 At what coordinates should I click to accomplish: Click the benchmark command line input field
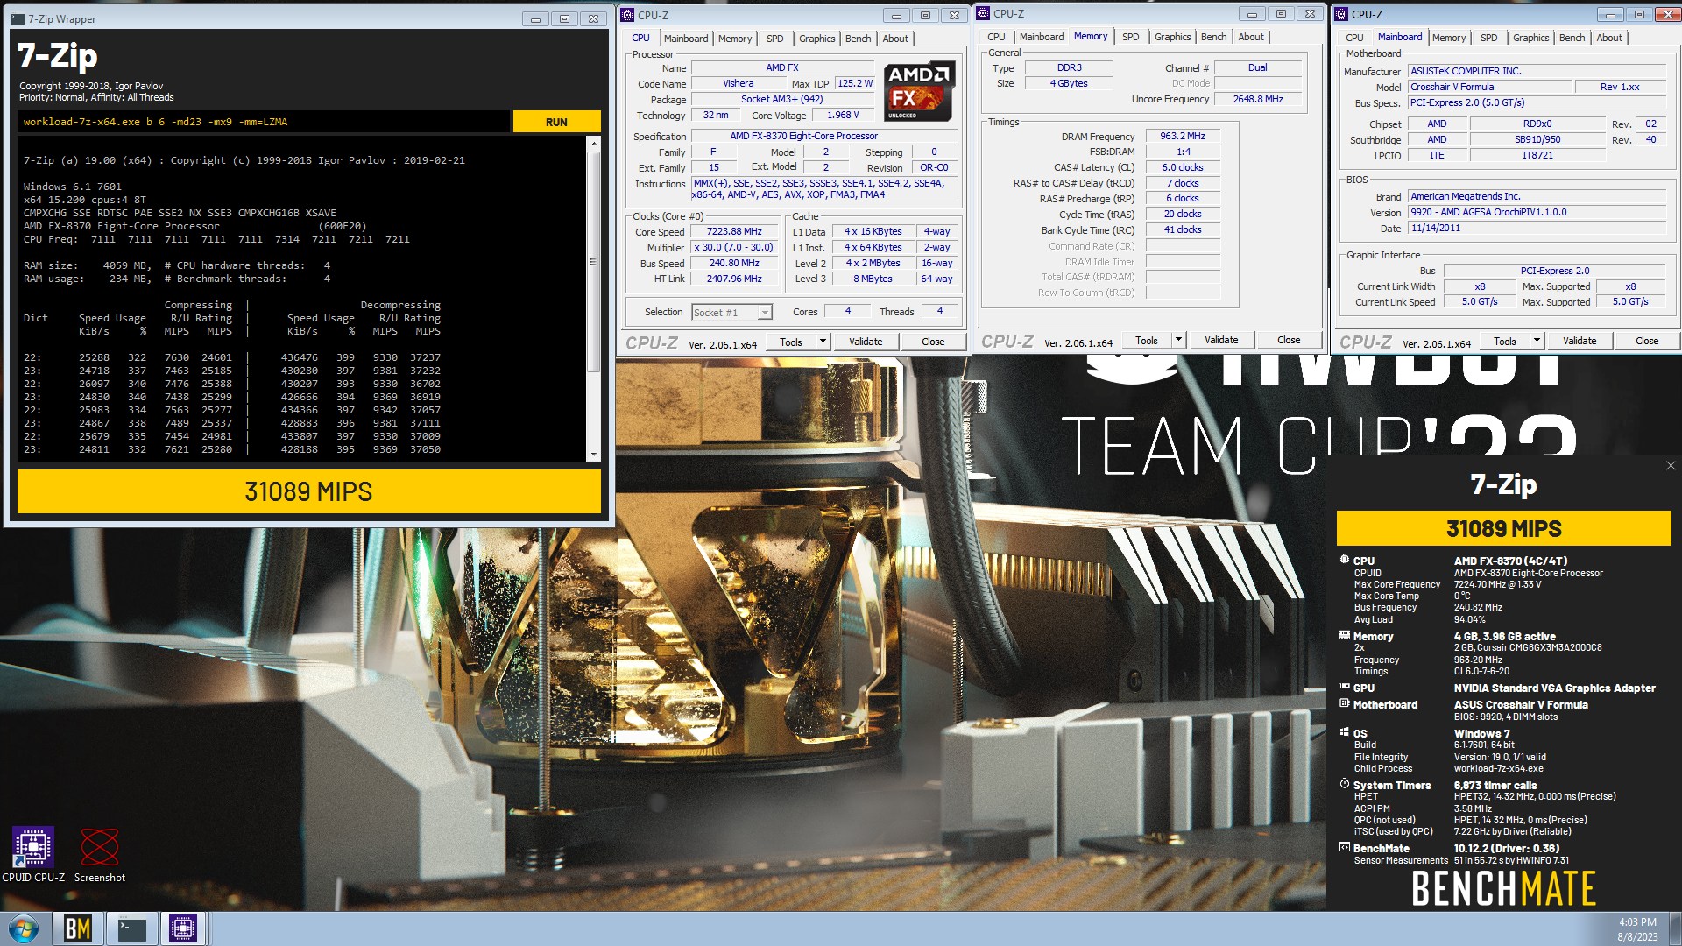(x=263, y=122)
